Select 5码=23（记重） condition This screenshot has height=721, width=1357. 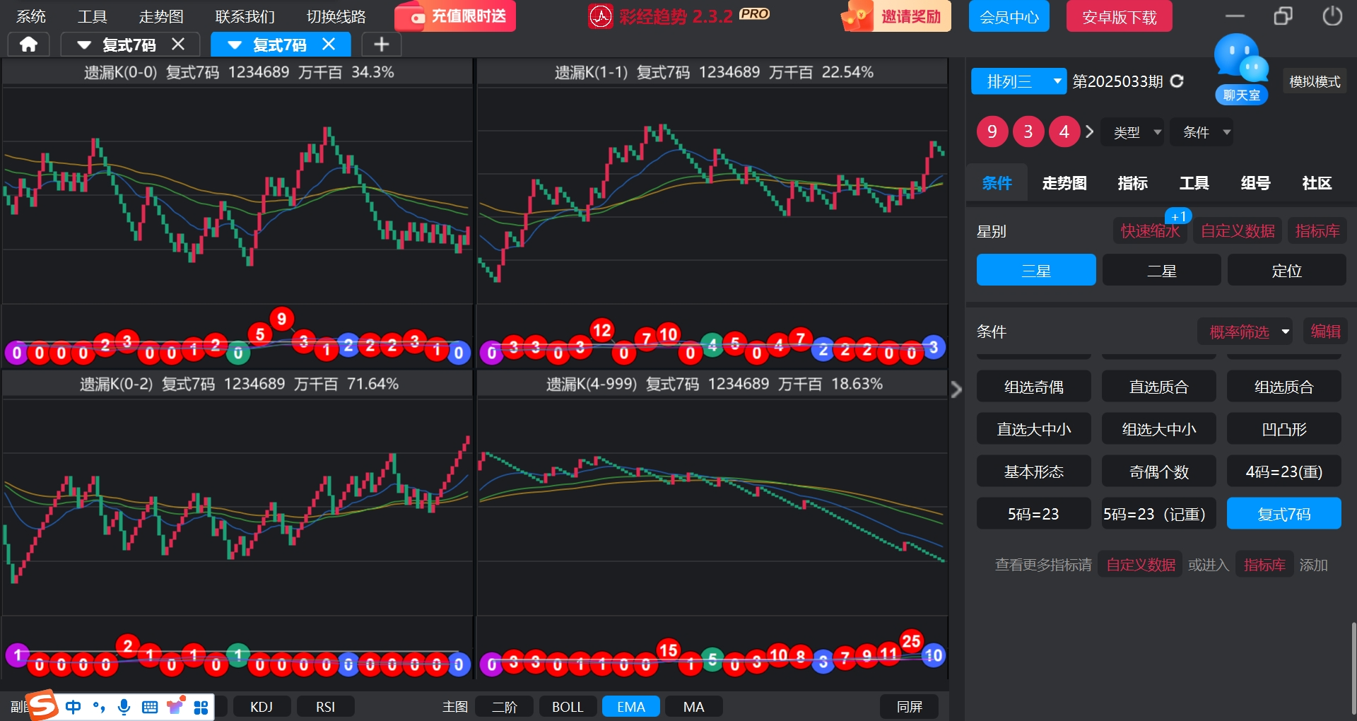(1159, 514)
